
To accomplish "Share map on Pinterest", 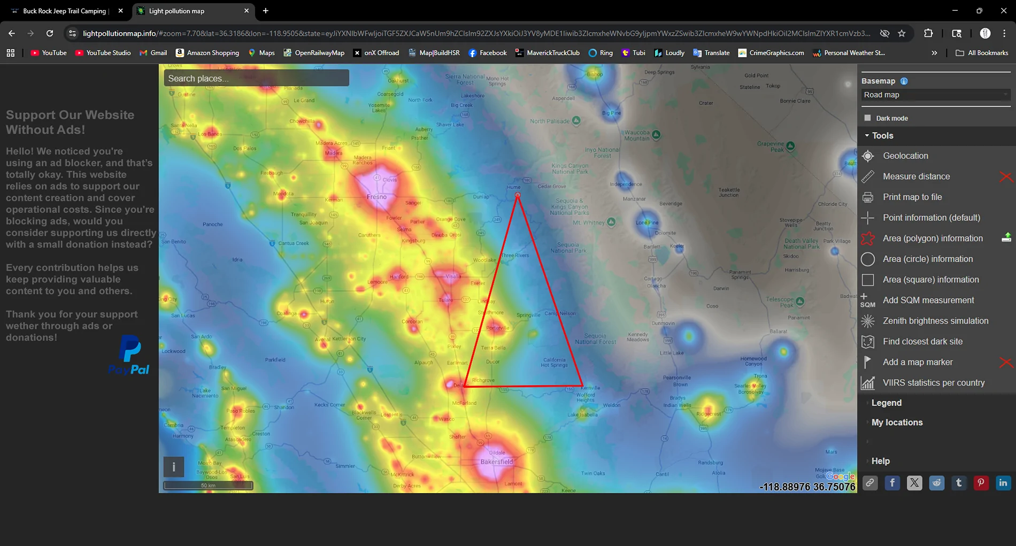I will pyautogui.click(x=981, y=483).
